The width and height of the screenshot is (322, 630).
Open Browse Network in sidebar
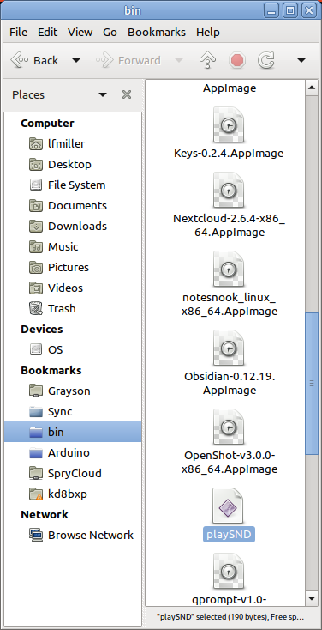coord(81,536)
